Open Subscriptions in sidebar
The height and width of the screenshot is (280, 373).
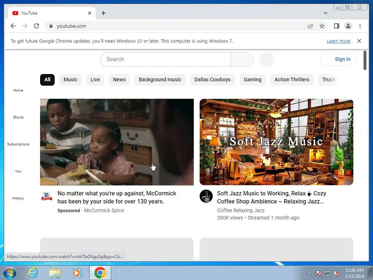pos(18,144)
